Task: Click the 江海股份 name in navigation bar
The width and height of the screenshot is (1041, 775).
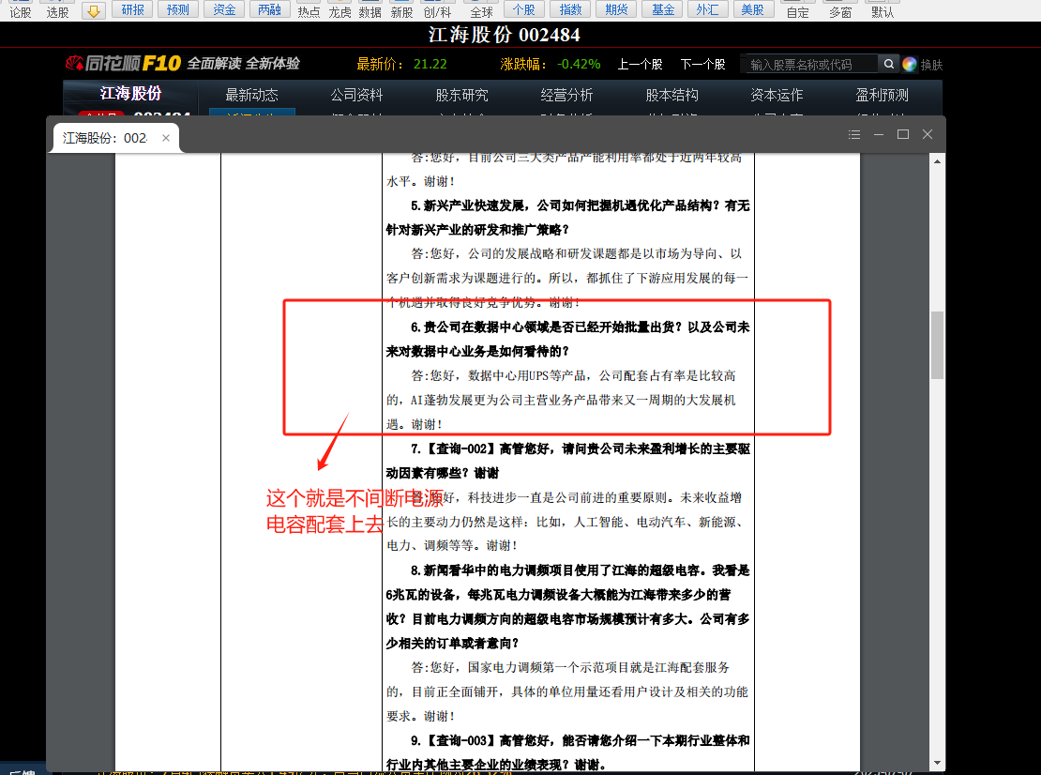Action: pyautogui.click(x=130, y=94)
